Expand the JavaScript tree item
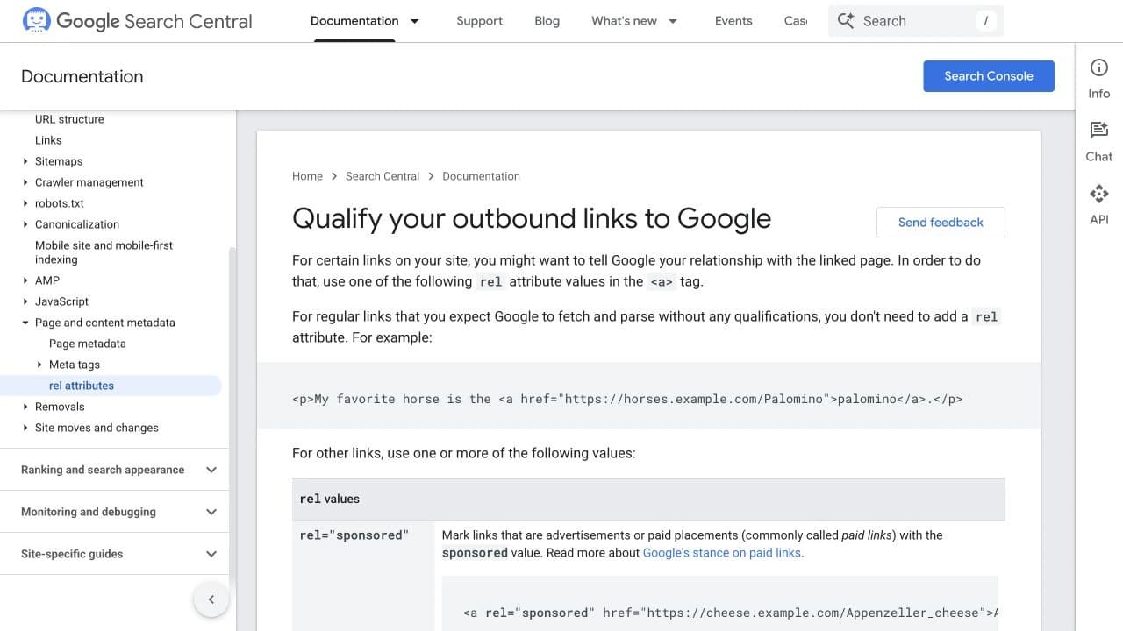This screenshot has height=631, width=1123. click(25, 301)
